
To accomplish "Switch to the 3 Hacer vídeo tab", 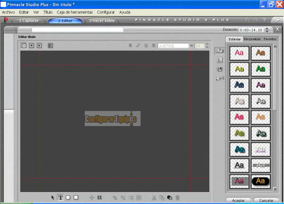I will (x=102, y=21).
